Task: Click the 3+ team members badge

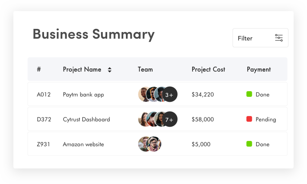Action: pos(170,95)
